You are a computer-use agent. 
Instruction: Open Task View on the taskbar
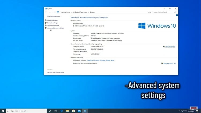55,111
